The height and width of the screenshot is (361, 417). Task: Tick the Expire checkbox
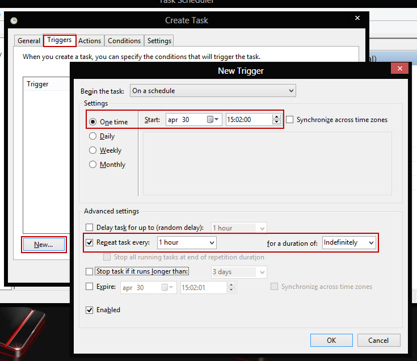(x=90, y=287)
